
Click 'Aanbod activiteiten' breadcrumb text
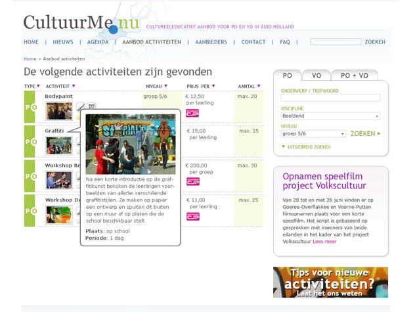64,59
